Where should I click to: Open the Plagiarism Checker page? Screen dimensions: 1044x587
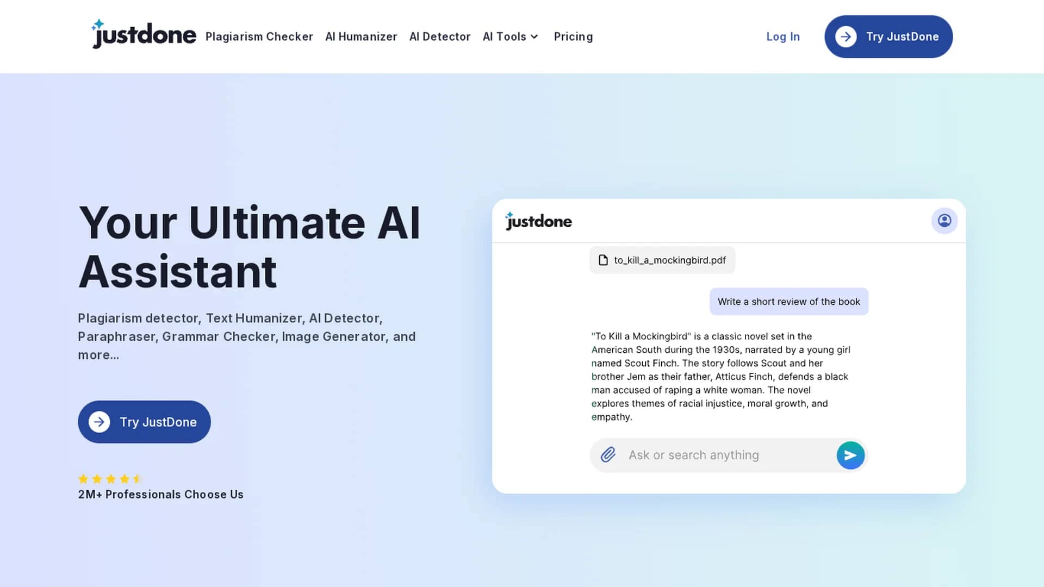pos(259,36)
